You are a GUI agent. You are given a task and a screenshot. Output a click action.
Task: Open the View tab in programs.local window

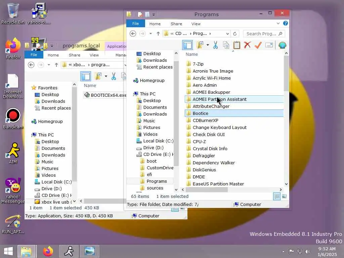tap(94, 55)
